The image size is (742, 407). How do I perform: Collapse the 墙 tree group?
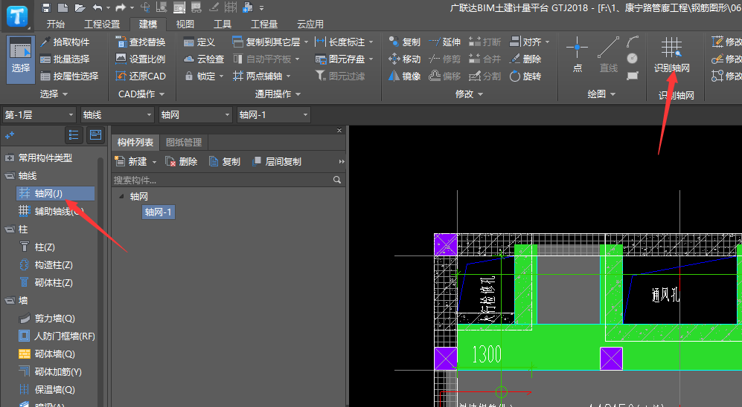tap(10, 301)
